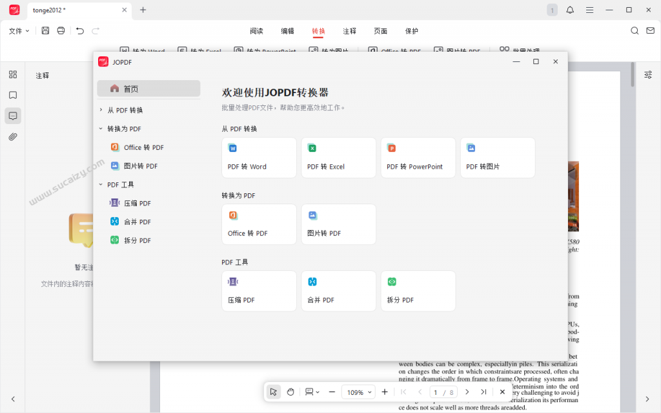Open the 109% zoom level dropdown
The height and width of the screenshot is (413, 661).
[360, 392]
